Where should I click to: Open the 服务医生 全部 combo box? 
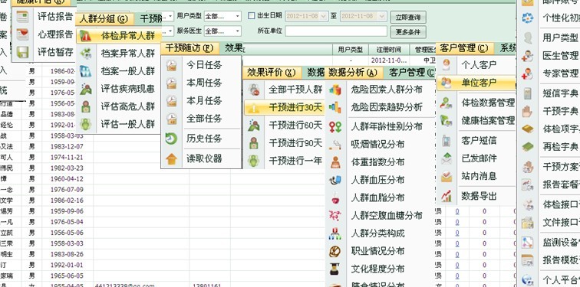click(222, 31)
